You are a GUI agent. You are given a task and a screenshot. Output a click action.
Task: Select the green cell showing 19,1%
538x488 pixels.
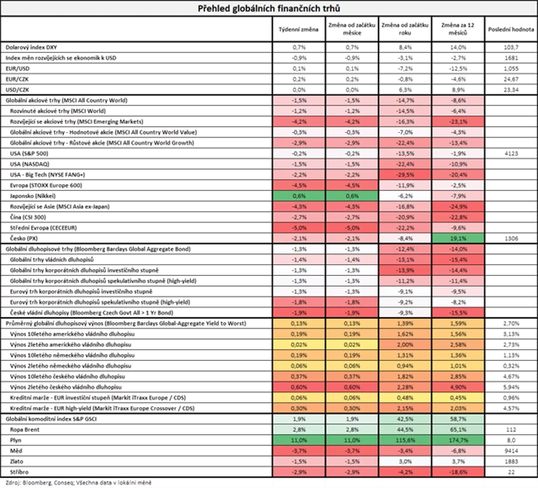[x=458, y=238]
